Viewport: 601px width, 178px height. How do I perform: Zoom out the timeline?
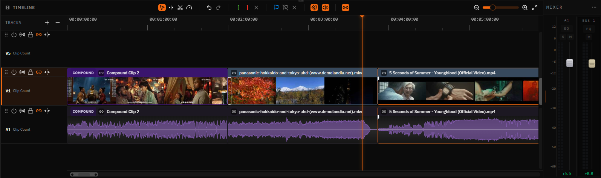(477, 8)
